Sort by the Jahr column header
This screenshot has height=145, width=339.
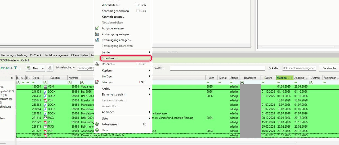tap(211, 78)
